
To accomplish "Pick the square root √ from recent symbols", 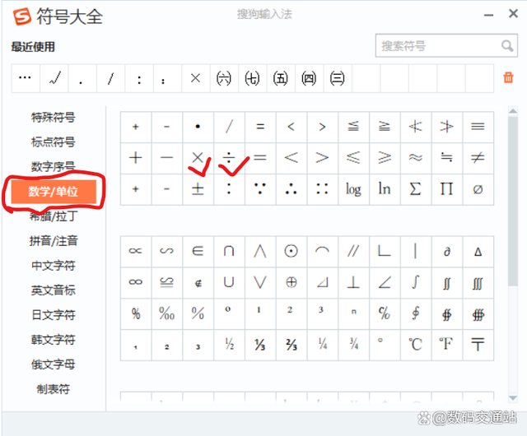I will pyautogui.click(x=54, y=78).
